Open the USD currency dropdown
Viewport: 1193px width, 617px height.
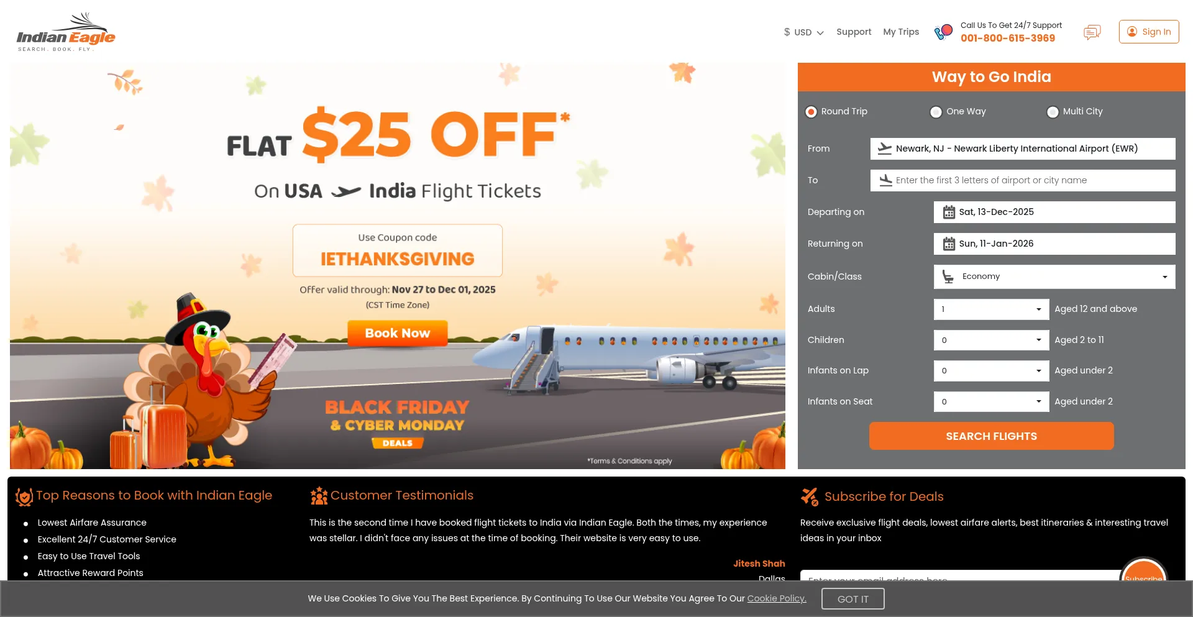(803, 32)
